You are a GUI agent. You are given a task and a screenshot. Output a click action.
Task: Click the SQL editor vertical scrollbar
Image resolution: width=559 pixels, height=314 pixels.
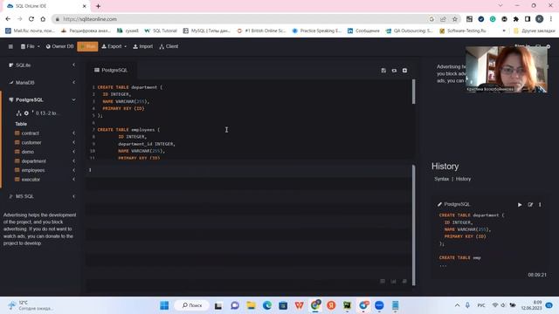coord(413,92)
